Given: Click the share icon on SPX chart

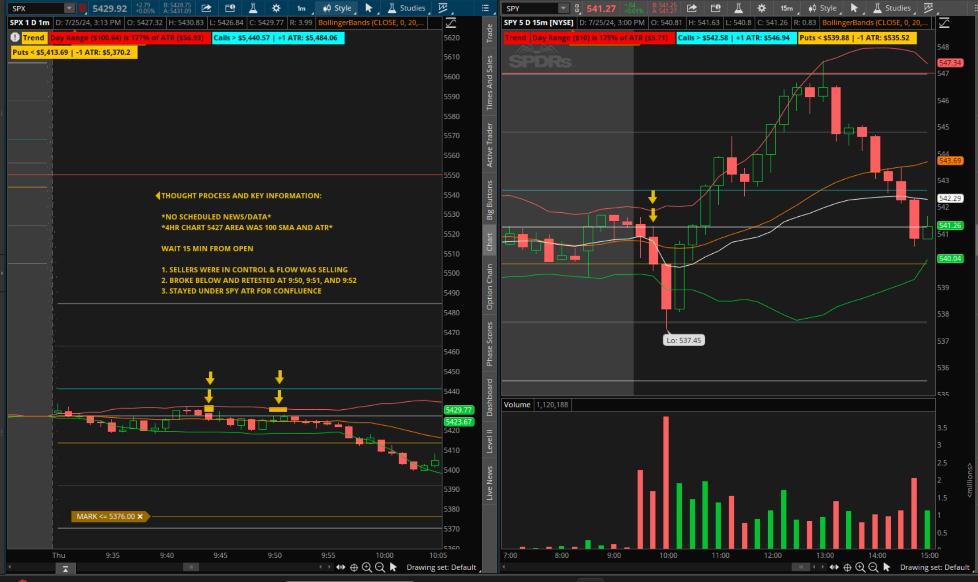Looking at the screenshot, I should [206, 8].
